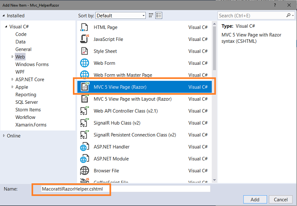Select the Web Form with Master Page icon

[x=84, y=74]
